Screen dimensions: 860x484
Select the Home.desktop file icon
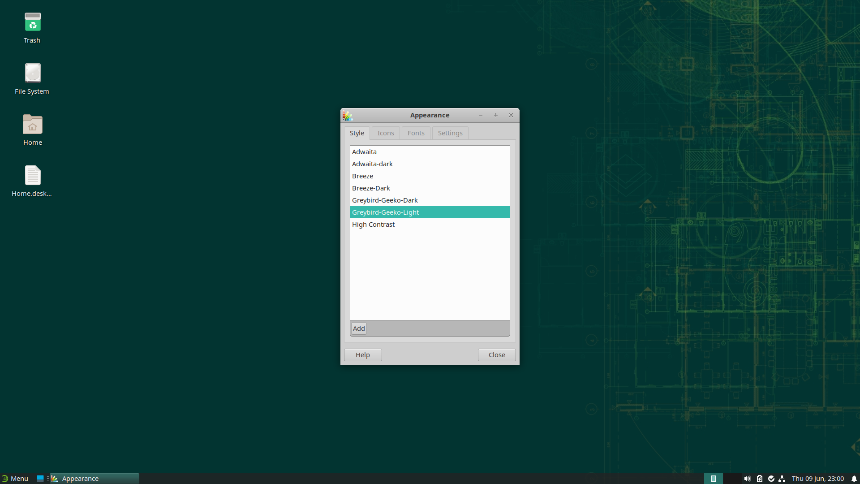pos(33,176)
